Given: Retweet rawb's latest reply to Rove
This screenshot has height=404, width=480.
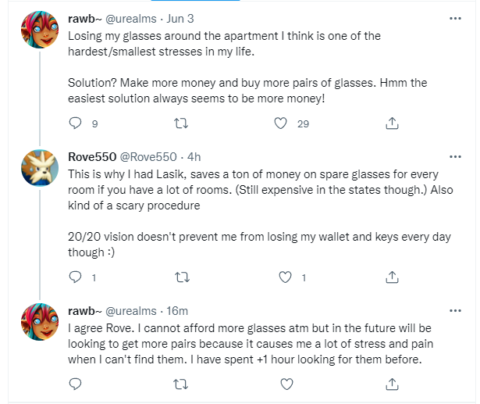Looking at the screenshot, I should coord(180,384).
